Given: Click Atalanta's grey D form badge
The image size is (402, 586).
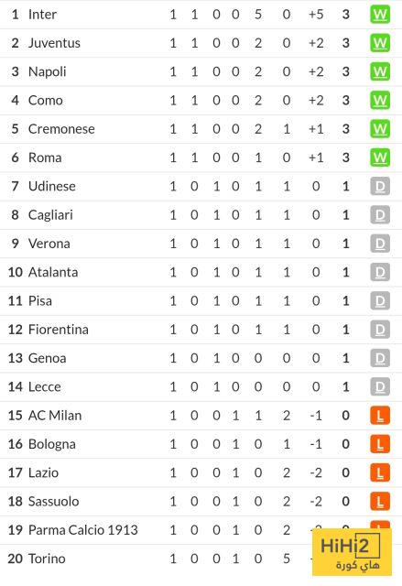Looking at the screenshot, I should (x=380, y=272).
